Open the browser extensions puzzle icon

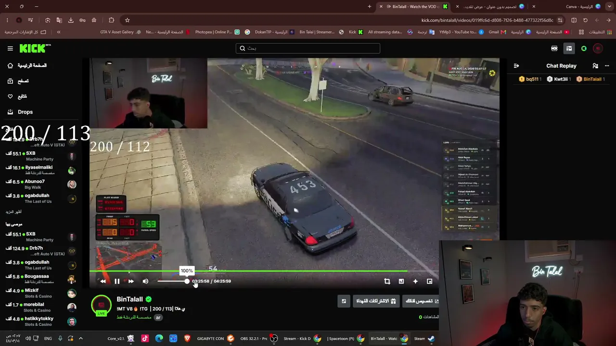pyautogui.click(x=111, y=20)
